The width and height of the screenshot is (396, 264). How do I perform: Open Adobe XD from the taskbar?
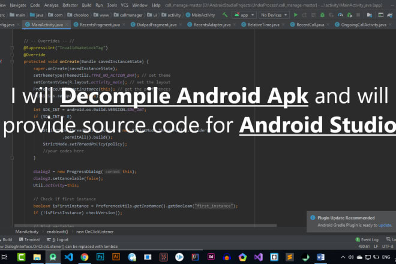pyautogui.click(x=211, y=257)
